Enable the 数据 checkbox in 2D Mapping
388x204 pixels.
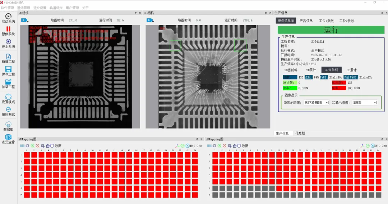point(52,146)
